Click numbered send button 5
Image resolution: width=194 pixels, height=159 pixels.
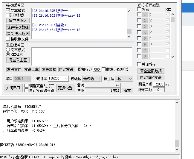tap(145, 38)
